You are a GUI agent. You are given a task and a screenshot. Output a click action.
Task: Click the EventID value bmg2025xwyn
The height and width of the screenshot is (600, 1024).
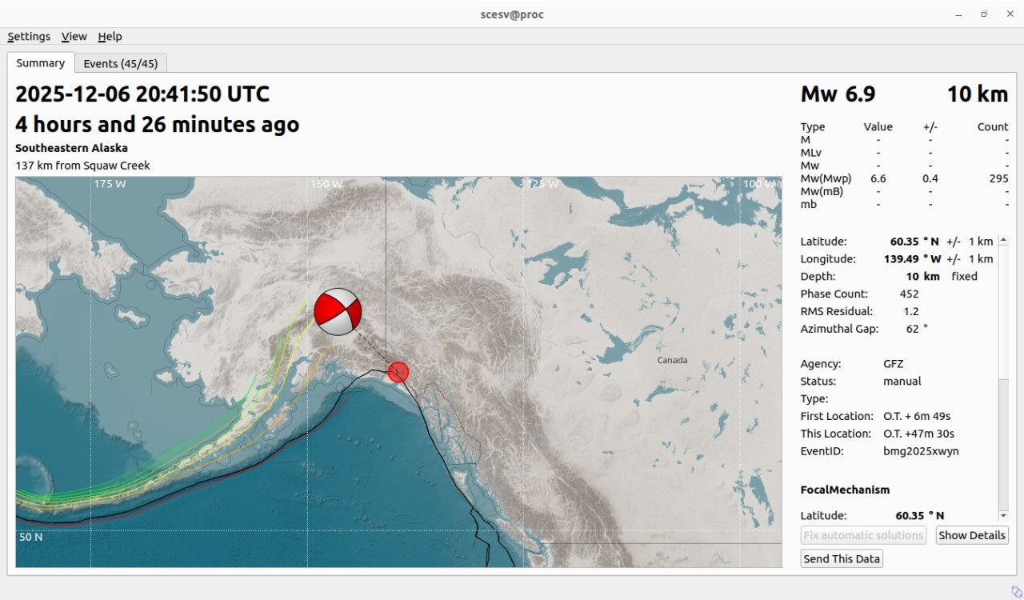coord(921,451)
